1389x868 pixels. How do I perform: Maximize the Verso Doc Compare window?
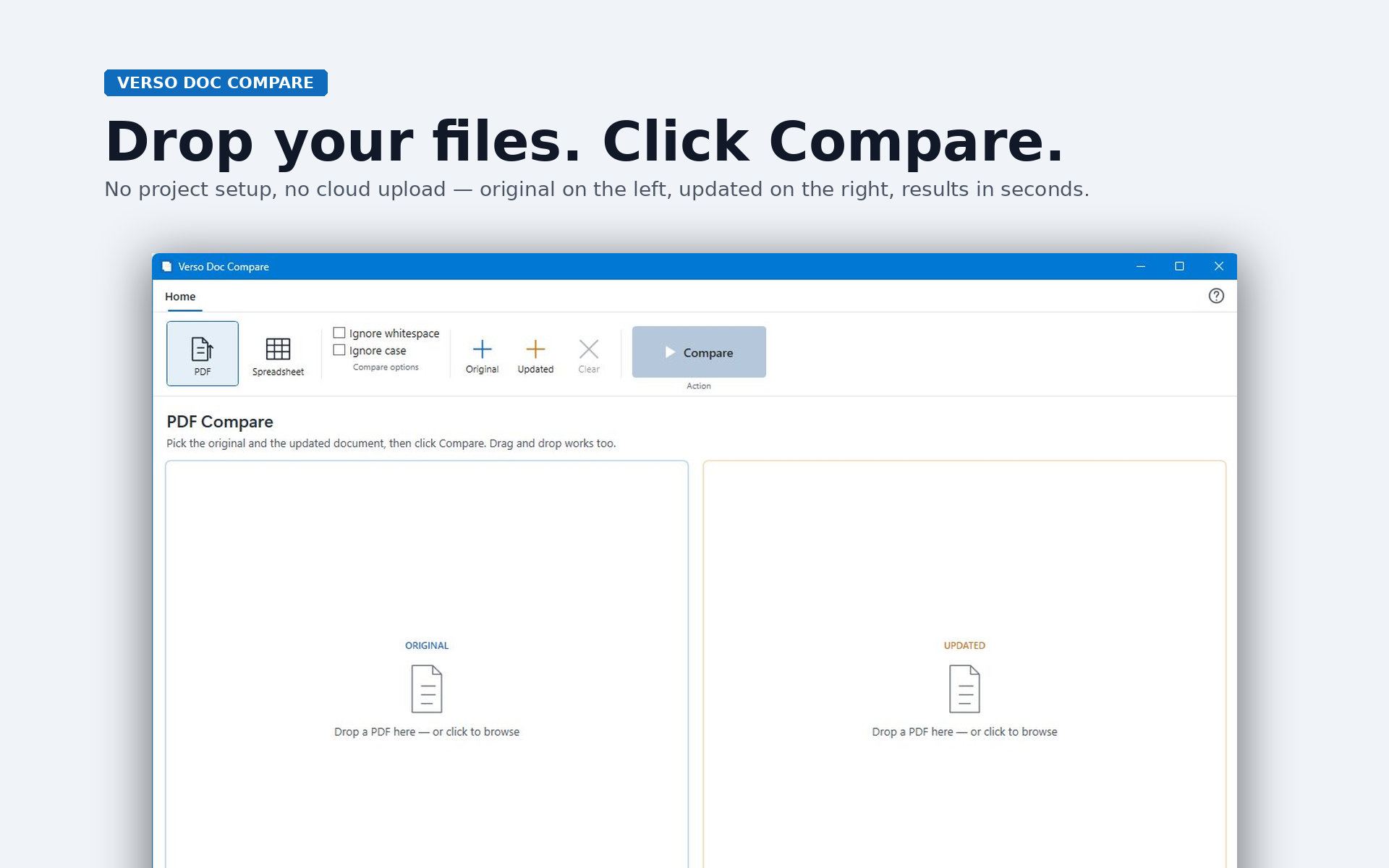click(1179, 266)
